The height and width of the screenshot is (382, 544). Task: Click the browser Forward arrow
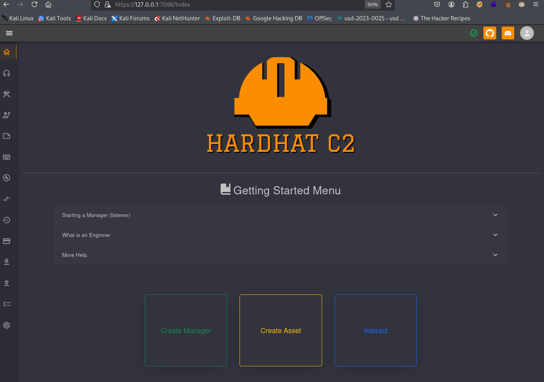coord(20,5)
